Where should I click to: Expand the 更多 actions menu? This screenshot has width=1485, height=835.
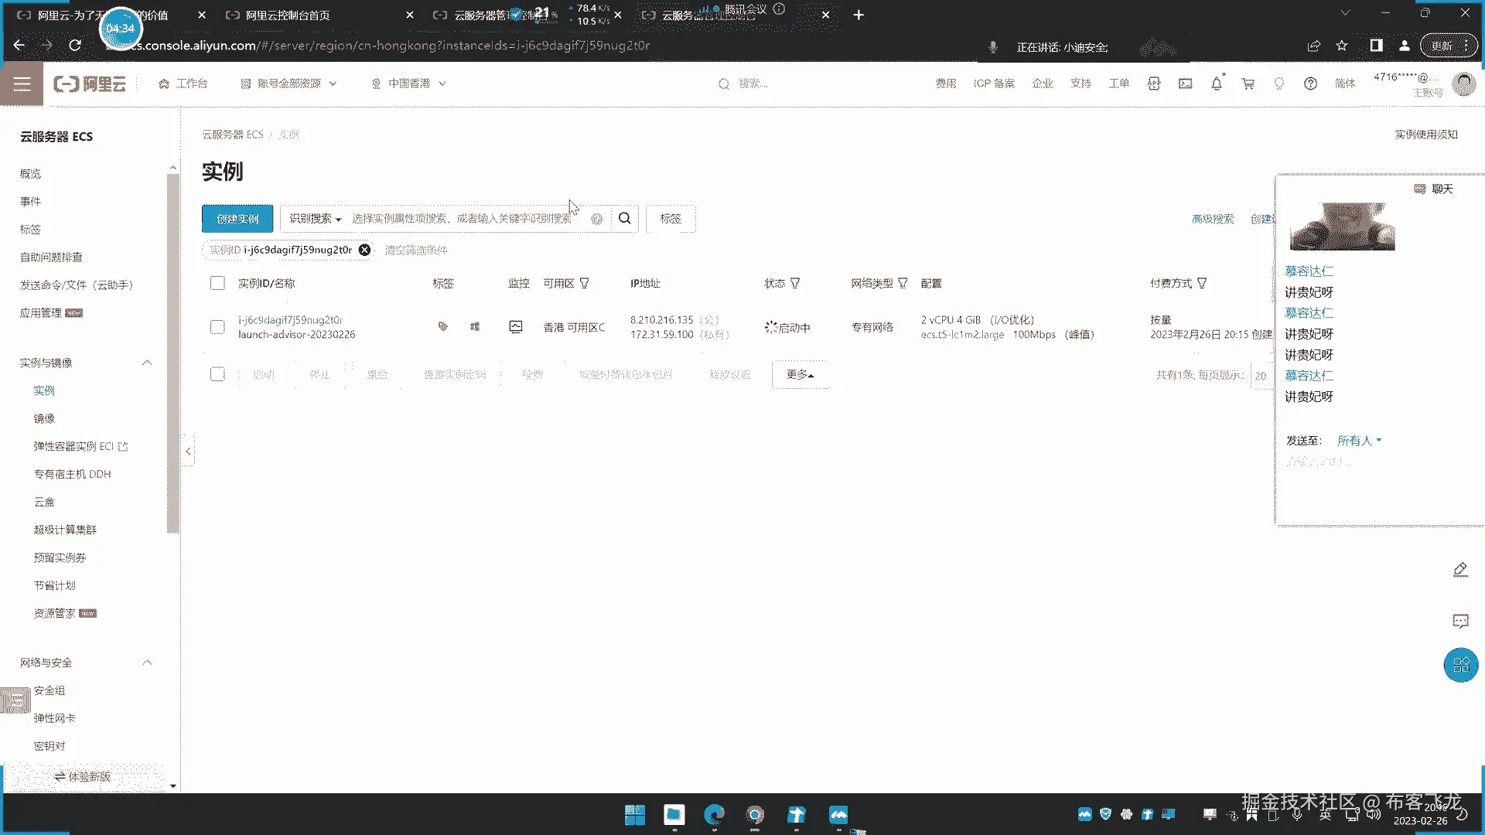pos(800,374)
